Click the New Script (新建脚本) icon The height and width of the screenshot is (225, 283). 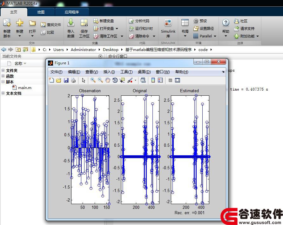click(7, 28)
